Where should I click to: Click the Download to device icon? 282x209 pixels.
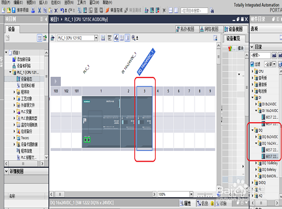[85, 10]
